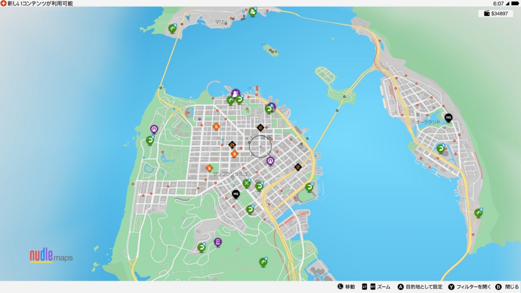
Task: Click the LT button prompt
Action: (364, 287)
